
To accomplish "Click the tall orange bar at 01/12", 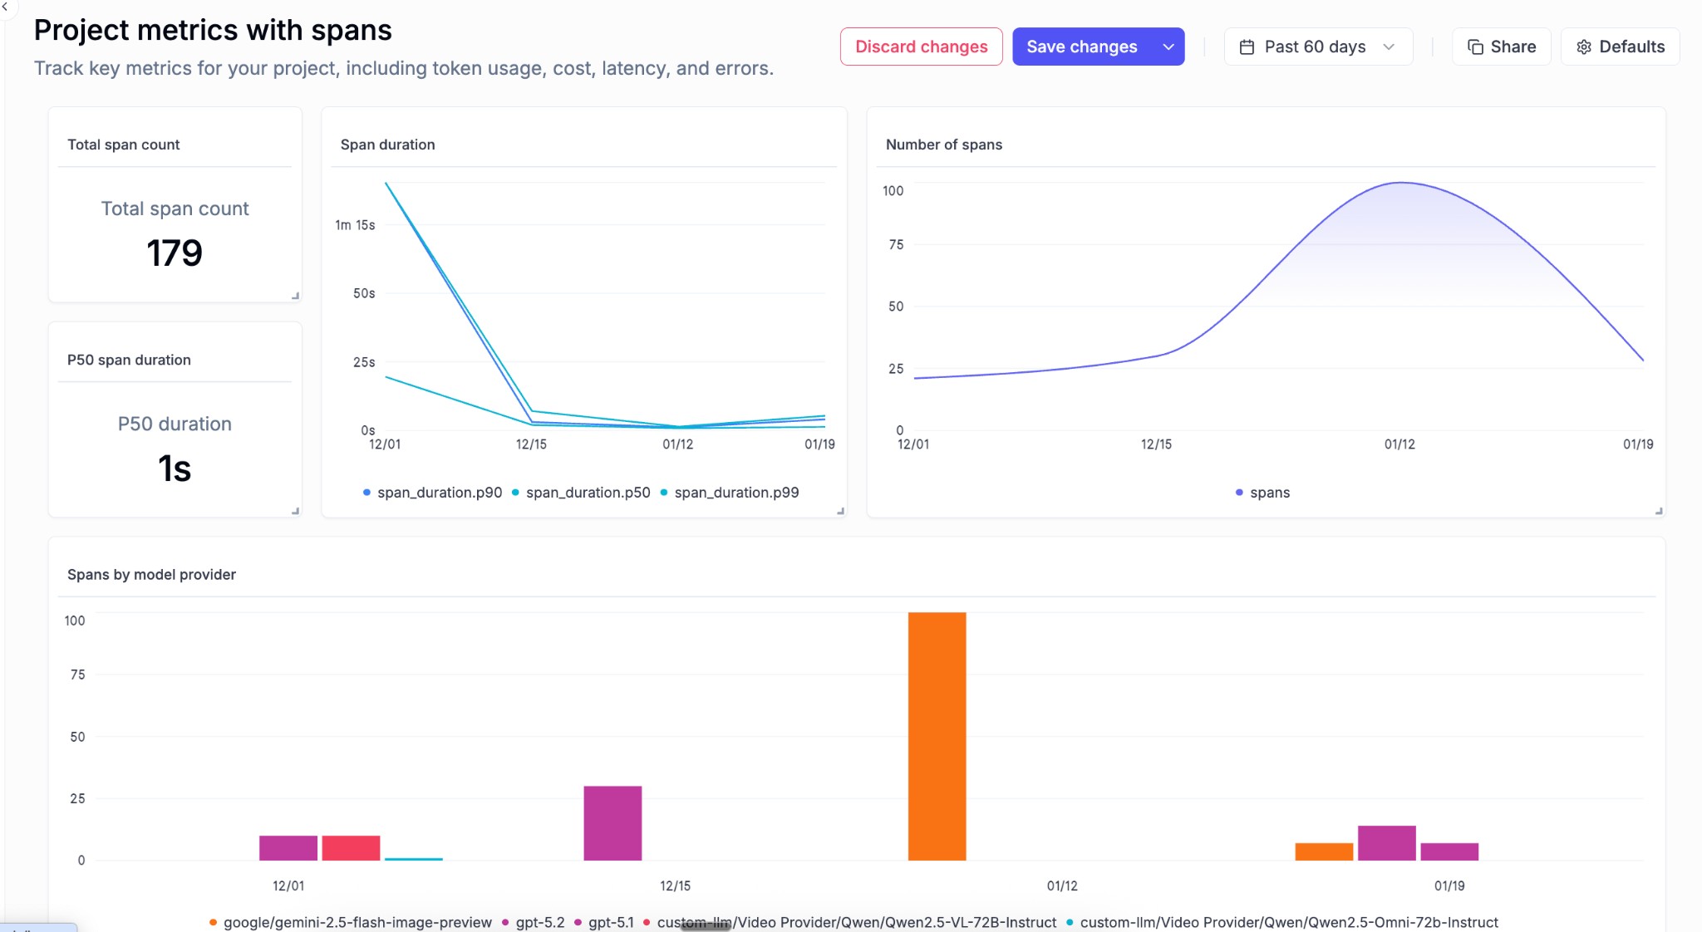I will tap(937, 735).
